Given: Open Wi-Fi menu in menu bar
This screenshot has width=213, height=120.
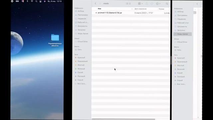Looking at the screenshot, I should click(32, 1).
